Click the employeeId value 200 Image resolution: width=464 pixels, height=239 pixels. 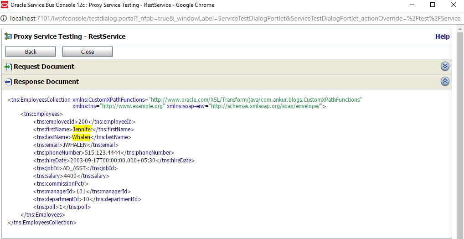[x=83, y=122]
